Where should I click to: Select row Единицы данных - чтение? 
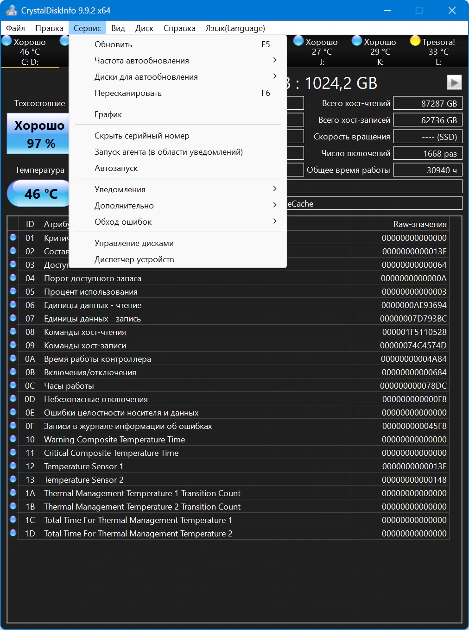[228, 305]
